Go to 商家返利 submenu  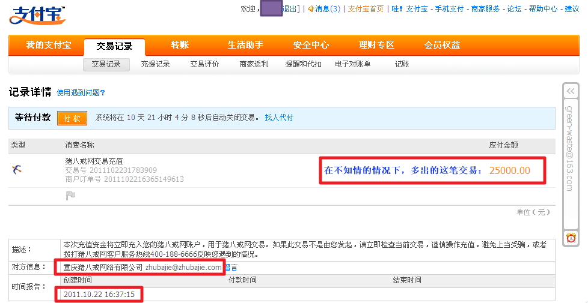point(254,64)
